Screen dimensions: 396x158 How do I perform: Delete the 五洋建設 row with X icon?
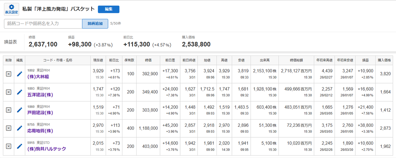(x=9, y=92)
